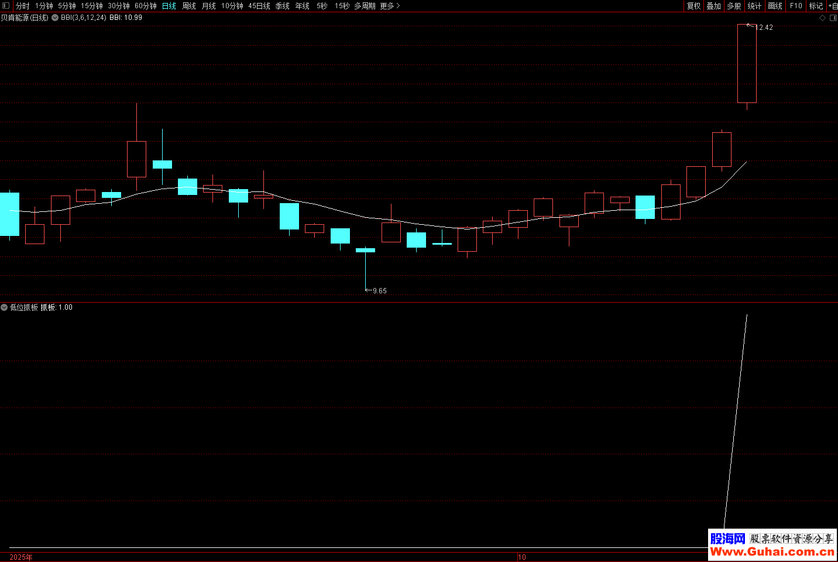Toggle the left sidebar panel icon
Screen dimensions: 838x562
click(x=6, y=6)
